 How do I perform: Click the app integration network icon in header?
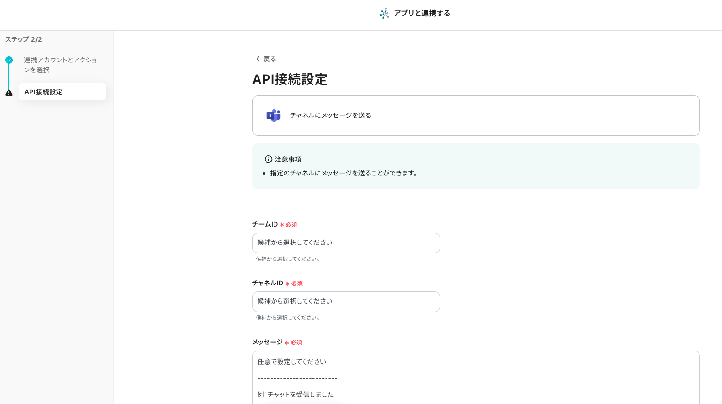pyautogui.click(x=385, y=14)
